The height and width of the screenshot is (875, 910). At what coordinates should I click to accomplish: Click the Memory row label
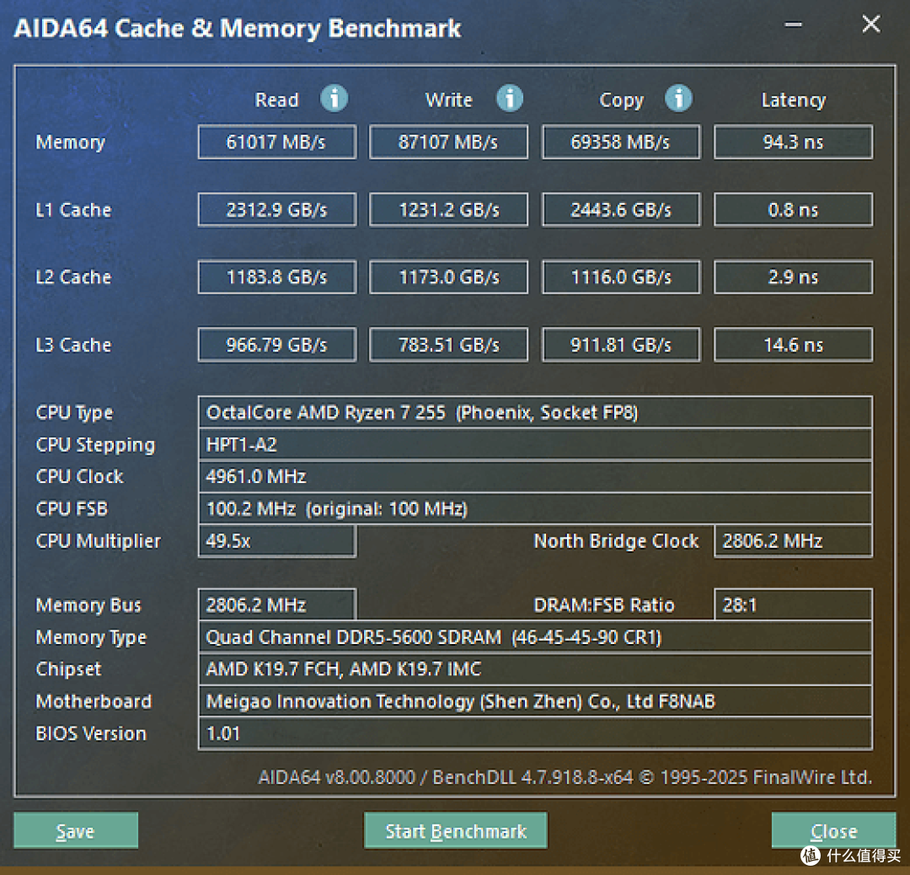pyautogui.click(x=70, y=142)
